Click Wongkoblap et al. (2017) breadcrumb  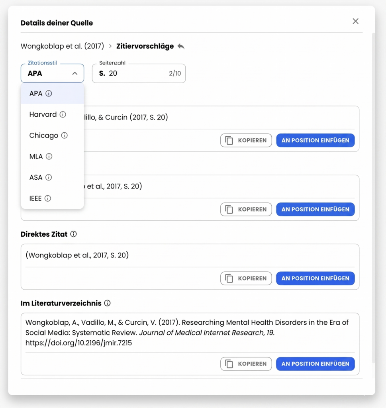pos(63,46)
